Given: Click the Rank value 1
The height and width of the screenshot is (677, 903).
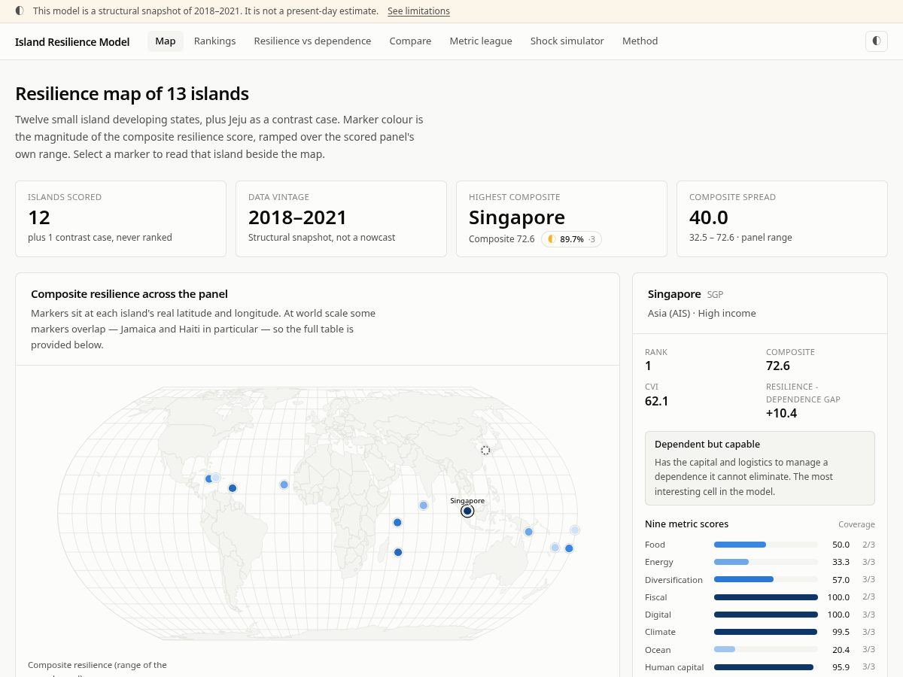Looking at the screenshot, I should tap(648, 366).
